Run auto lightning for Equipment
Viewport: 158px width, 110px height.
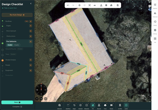pyautogui.click(x=31, y=70)
